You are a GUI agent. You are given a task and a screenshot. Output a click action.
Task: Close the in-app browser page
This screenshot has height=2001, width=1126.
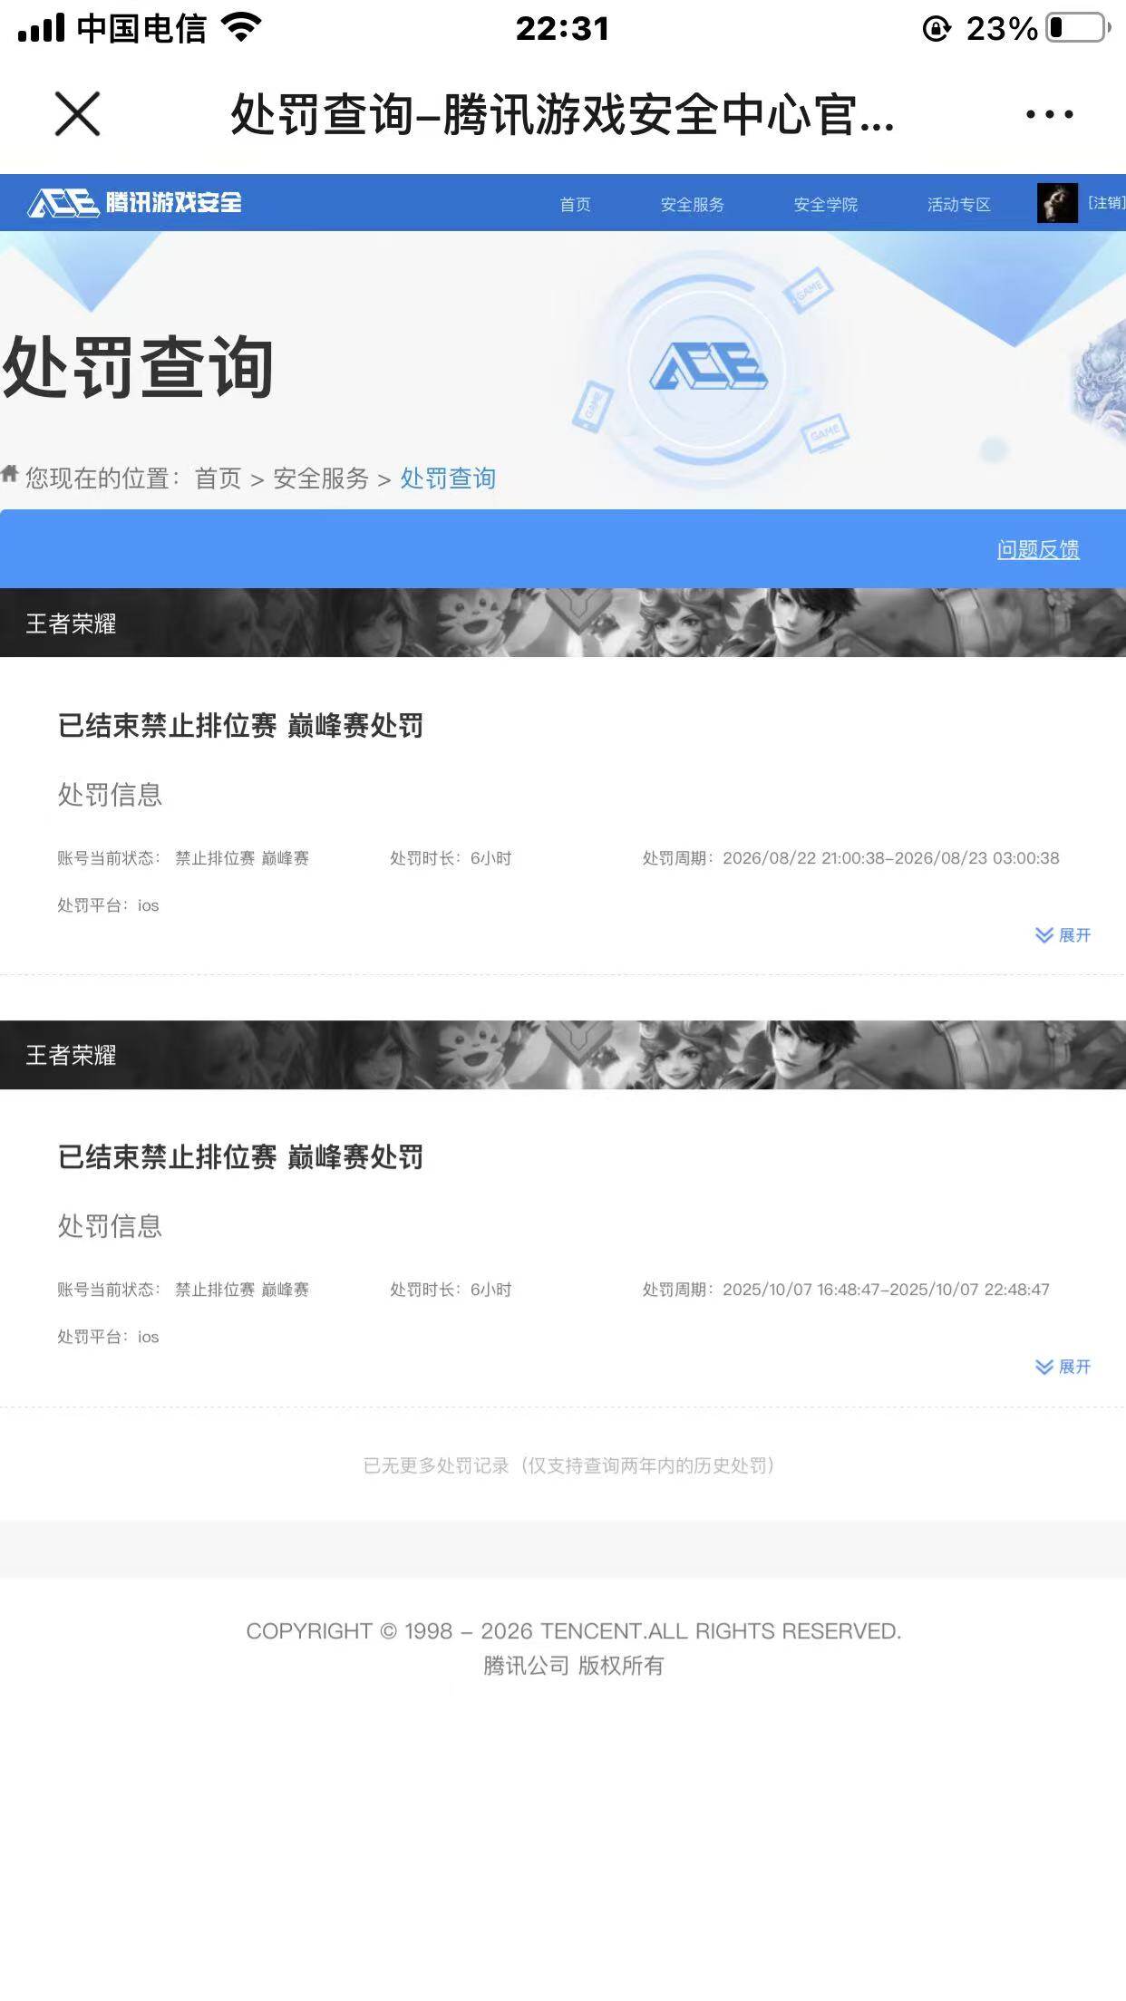77,114
